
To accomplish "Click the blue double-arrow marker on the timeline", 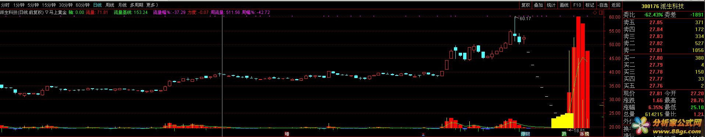I will point(423,134).
